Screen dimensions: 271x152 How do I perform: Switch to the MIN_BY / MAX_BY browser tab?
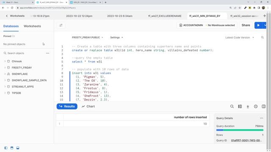86,3
